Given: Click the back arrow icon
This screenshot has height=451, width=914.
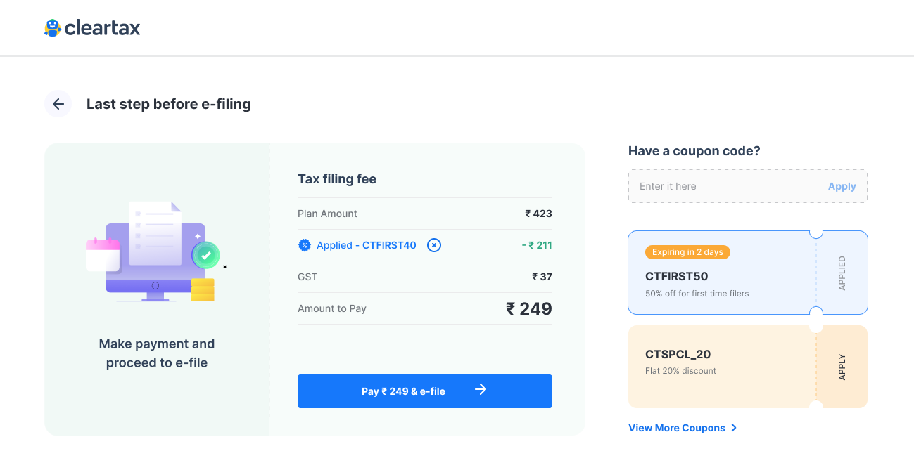Looking at the screenshot, I should point(58,104).
